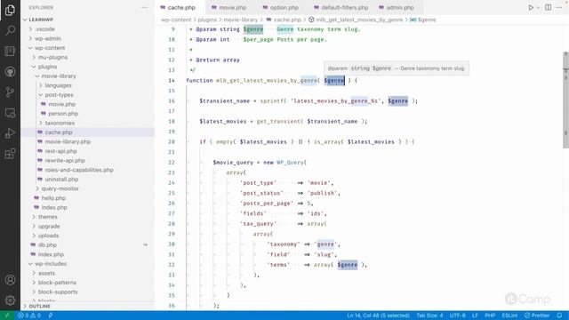Click WP_Query on line 22
569x320 pixels.
tap(290, 163)
